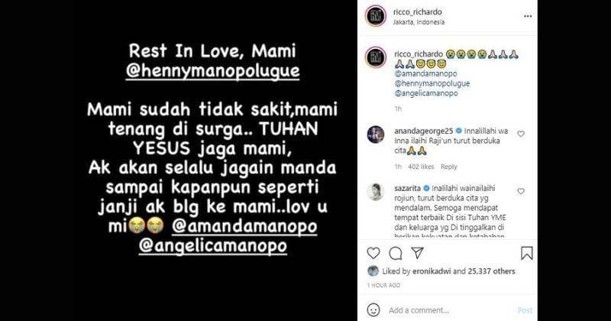Focus the Add a comment field

coord(450,310)
